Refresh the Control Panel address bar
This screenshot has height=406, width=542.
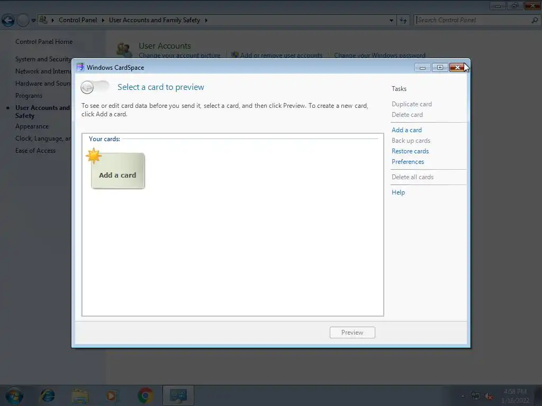[403, 21]
